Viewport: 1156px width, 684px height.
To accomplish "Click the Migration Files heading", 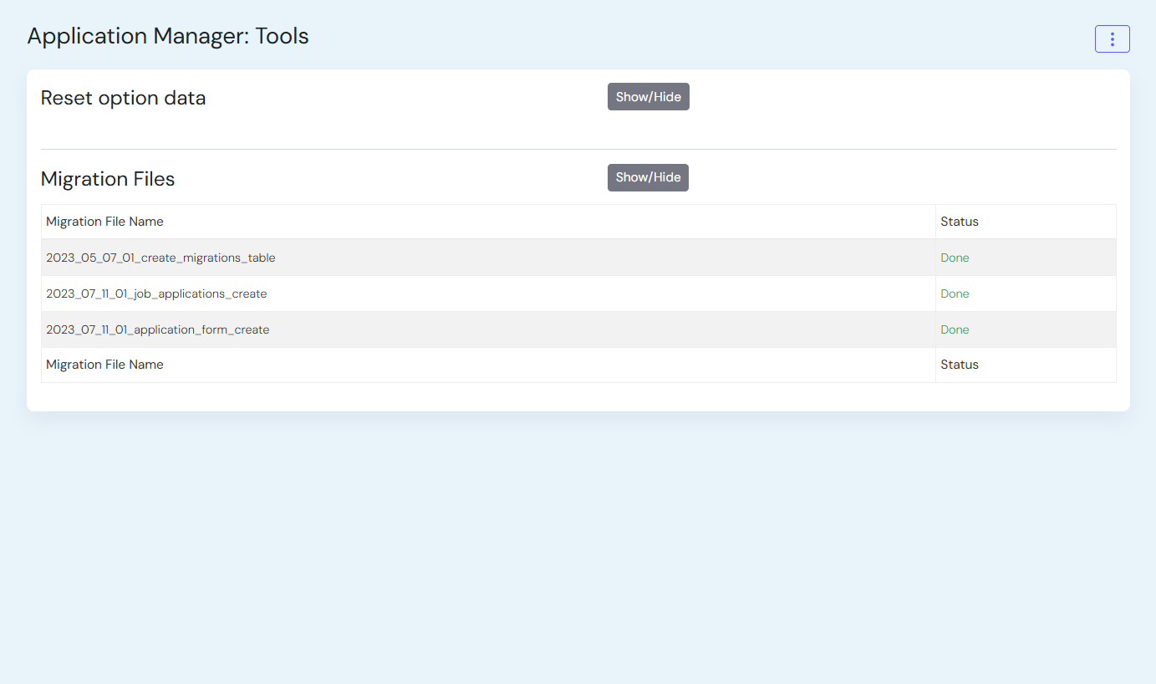I will 108,179.
